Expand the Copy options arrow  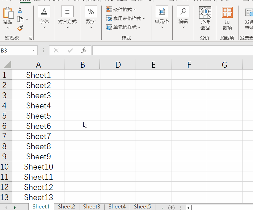[27, 19]
